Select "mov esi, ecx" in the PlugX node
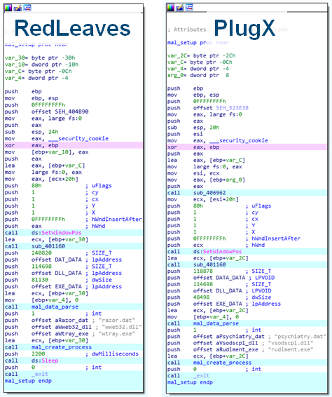 (193, 173)
